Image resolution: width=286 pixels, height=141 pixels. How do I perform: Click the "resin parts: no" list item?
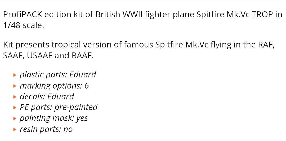coord(46,129)
